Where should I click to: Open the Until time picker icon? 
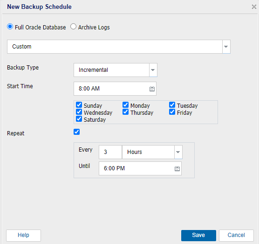coord(177,168)
